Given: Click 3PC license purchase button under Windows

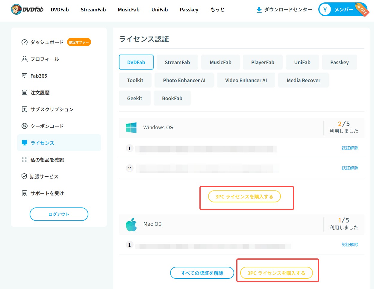Looking at the screenshot, I should coord(244,197).
